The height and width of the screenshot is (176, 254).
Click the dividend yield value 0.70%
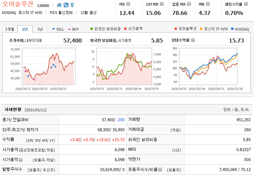(234, 13)
